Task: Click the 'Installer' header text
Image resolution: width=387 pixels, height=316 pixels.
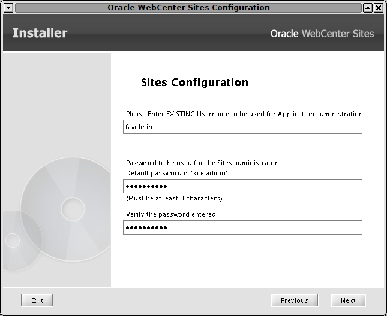Action: (x=40, y=33)
